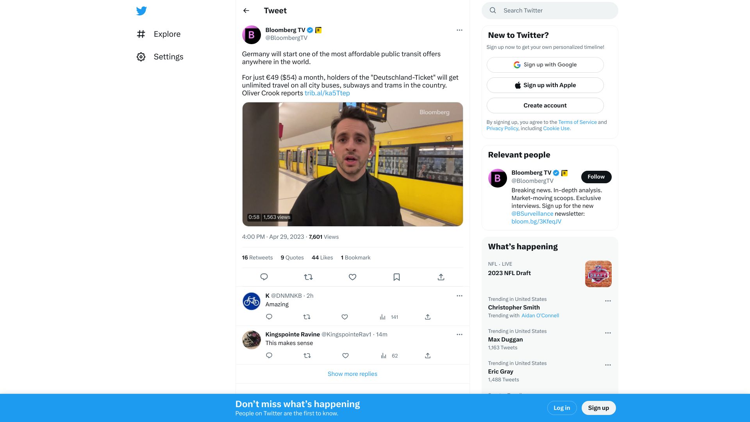Image resolution: width=750 pixels, height=422 pixels.
Task: Retweet the 'Amazing' reply
Action: [x=307, y=317]
